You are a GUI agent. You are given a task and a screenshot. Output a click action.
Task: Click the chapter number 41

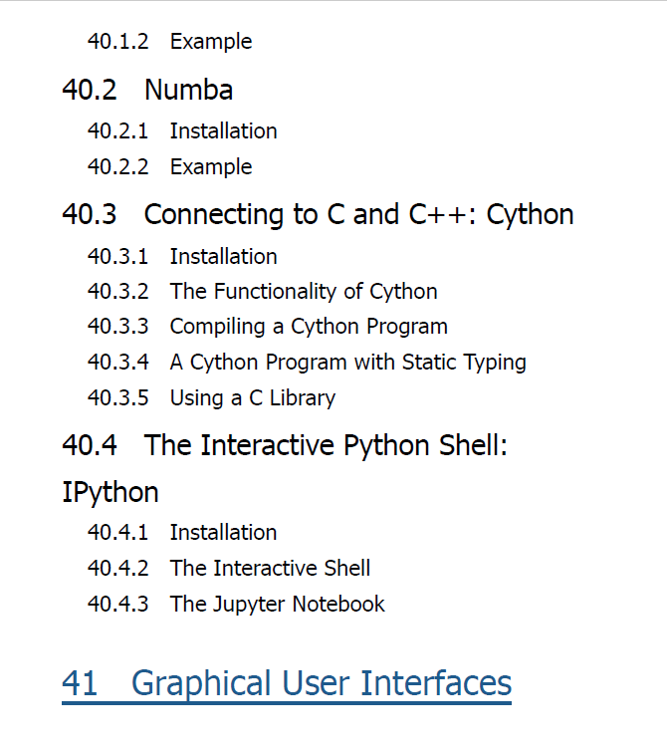(x=80, y=683)
